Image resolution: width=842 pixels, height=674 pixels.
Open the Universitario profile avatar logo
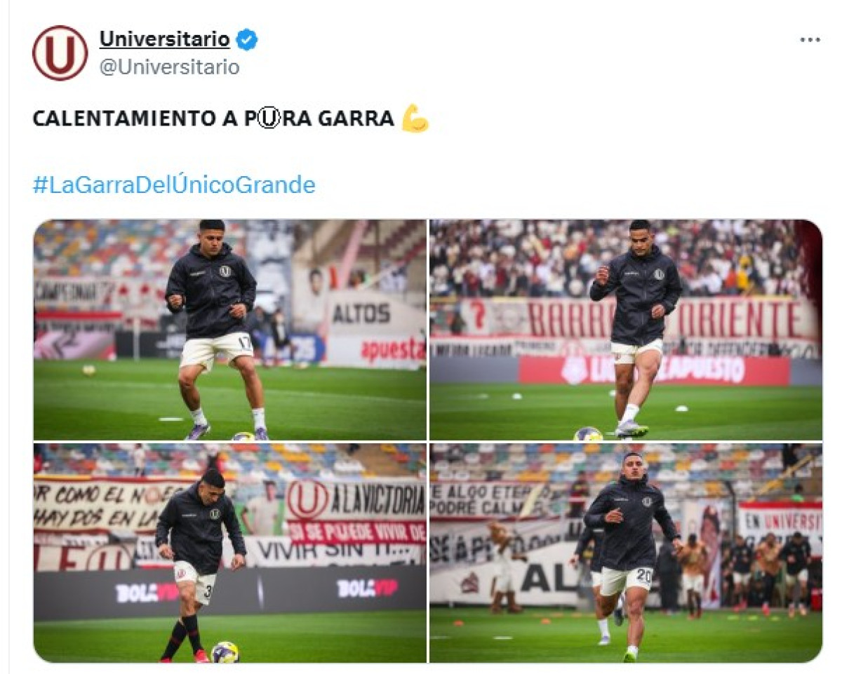(60, 53)
